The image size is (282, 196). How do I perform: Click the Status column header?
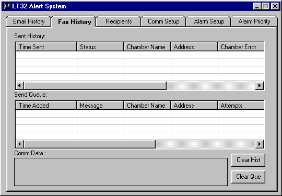100,47
